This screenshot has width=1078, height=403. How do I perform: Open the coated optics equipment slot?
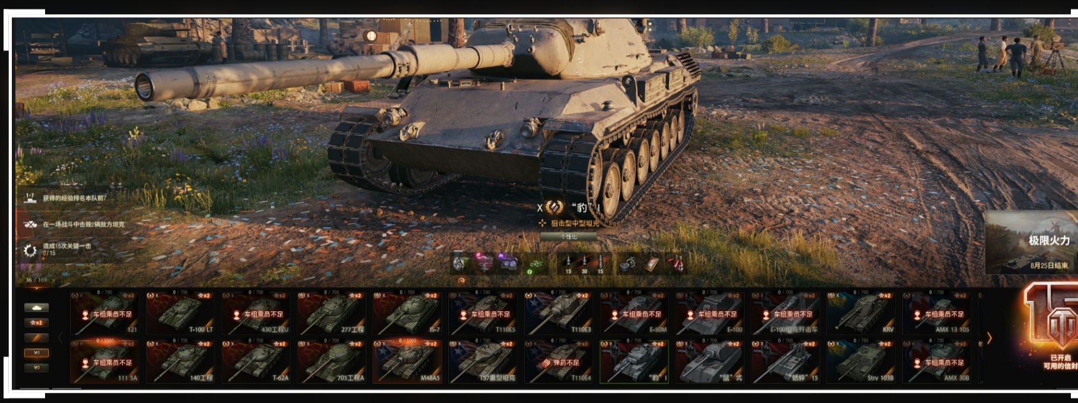coord(508,263)
